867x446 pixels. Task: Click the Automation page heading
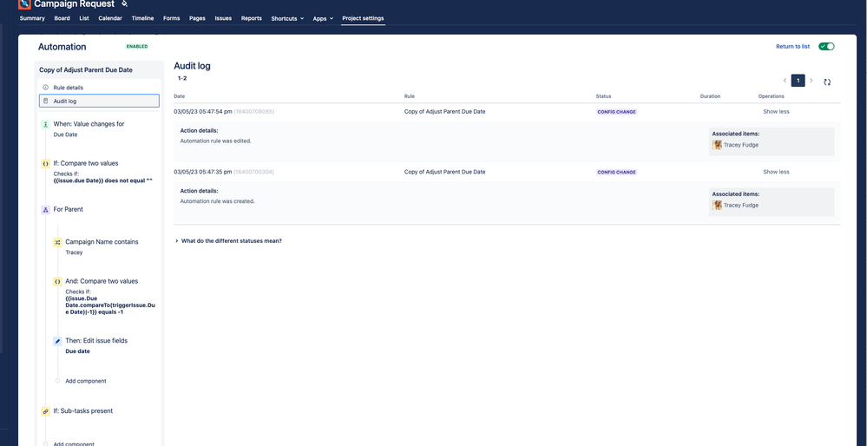tap(62, 47)
